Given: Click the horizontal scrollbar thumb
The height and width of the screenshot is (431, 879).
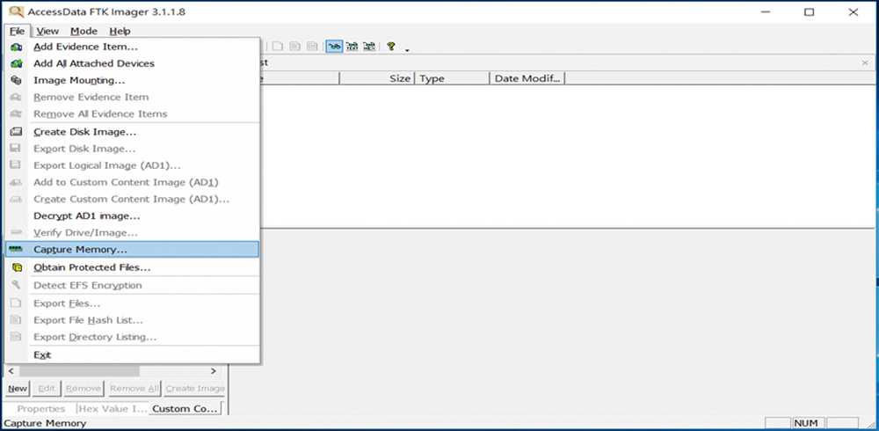Looking at the screenshot, I should tap(79, 371).
